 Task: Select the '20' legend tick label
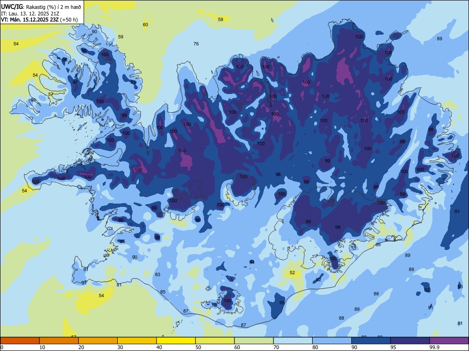tap(81, 347)
